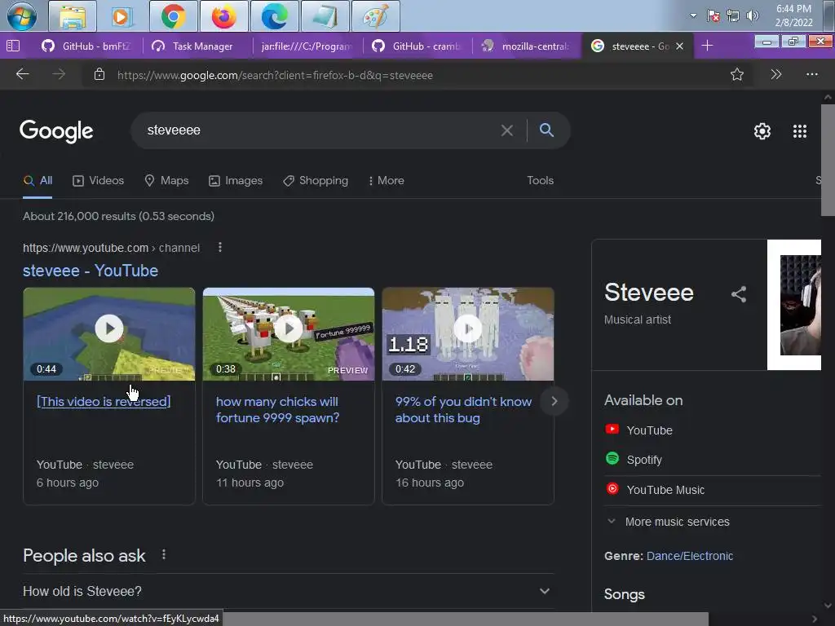Open '[This video is reversed]' link
The image size is (835, 626).
tap(104, 402)
